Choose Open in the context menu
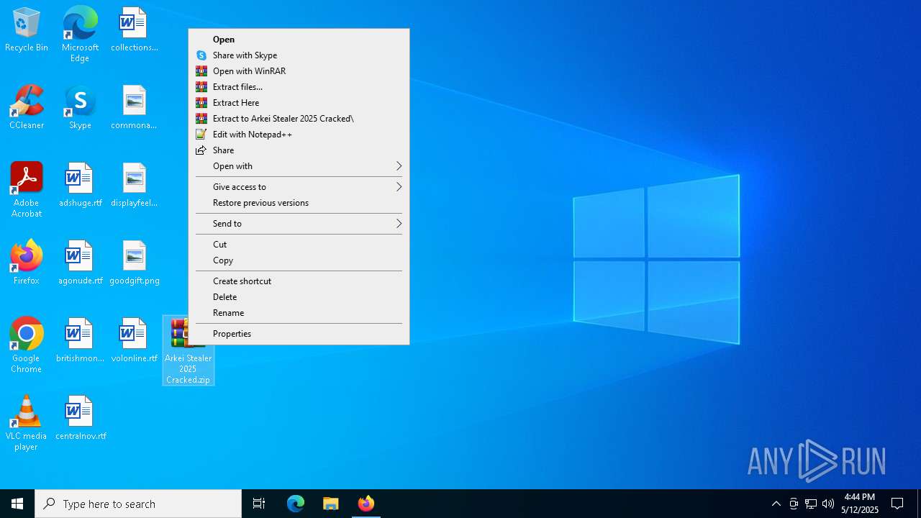The image size is (921, 518). 299,40
